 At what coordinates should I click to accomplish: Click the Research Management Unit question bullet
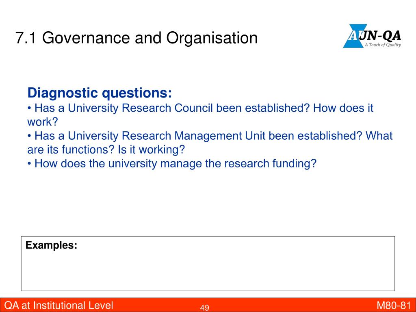(210, 143)
